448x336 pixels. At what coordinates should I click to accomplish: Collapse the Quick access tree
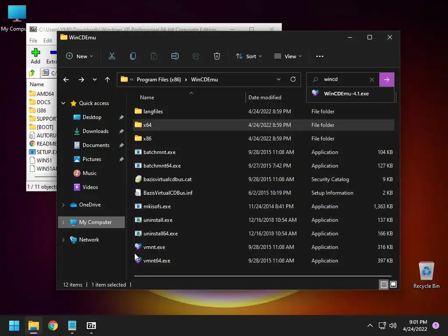pos(63,103)
